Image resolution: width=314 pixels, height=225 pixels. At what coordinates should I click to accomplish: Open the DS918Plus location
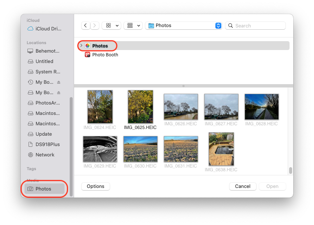coord(44,144)
